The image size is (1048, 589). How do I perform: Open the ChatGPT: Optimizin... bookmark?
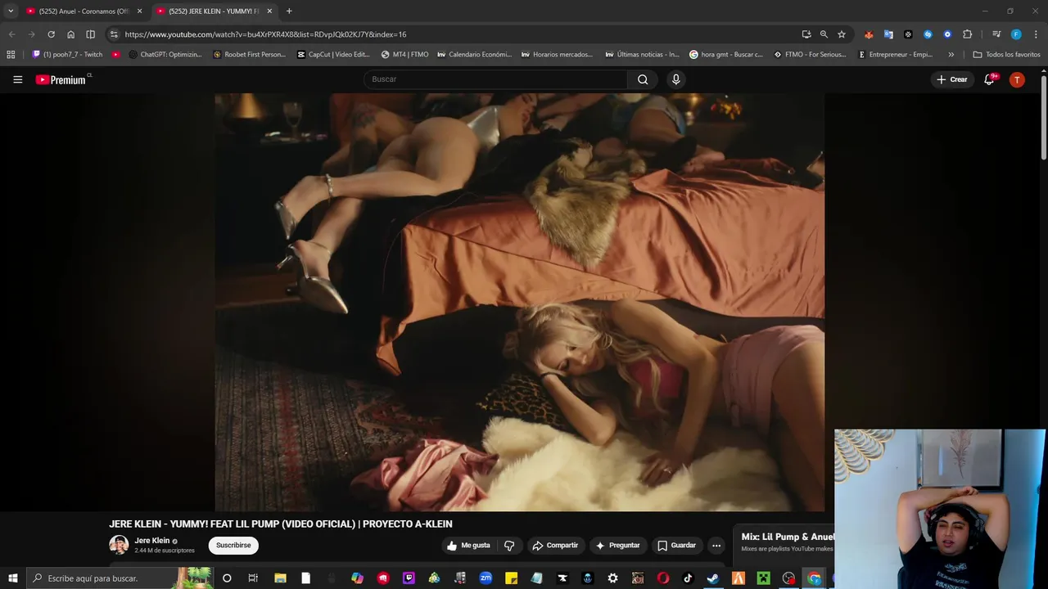coord(165,55)
